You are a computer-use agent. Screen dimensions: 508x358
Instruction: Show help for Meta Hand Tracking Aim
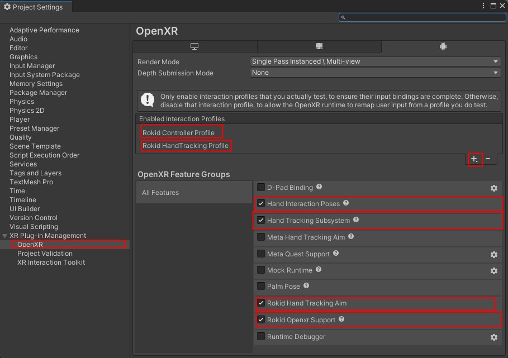pos(351,237)
